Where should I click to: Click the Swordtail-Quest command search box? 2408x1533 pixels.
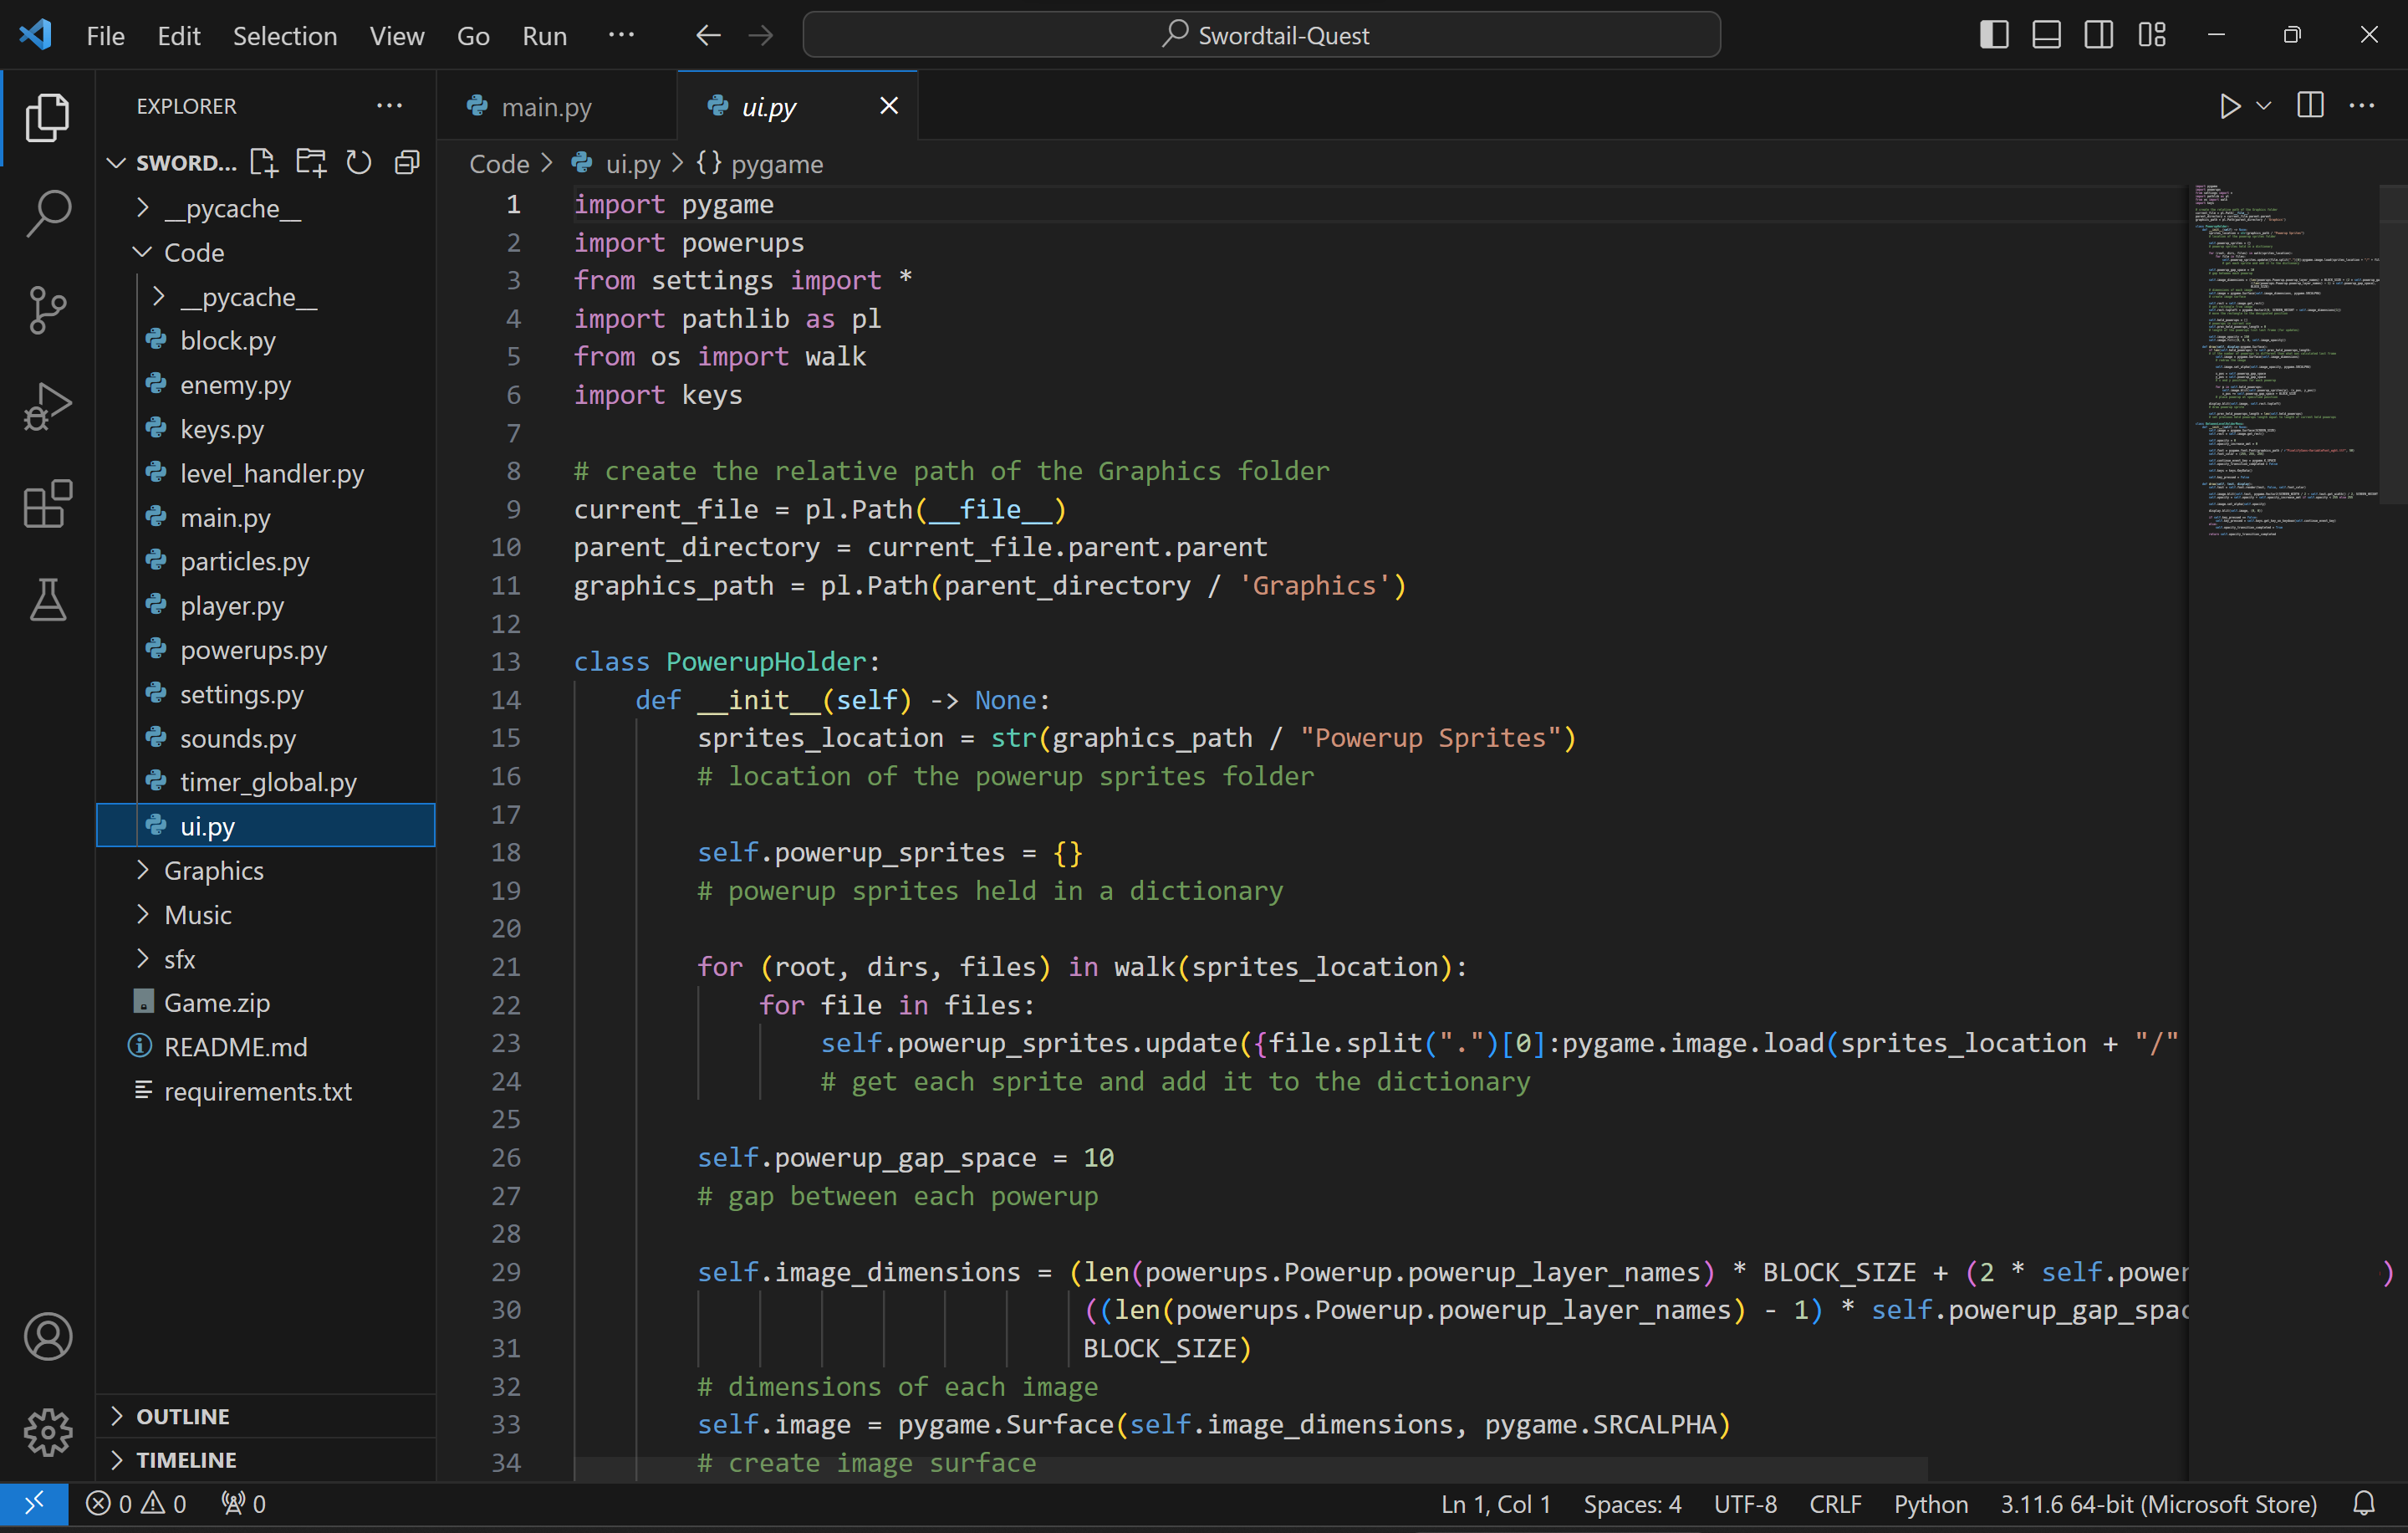[1261, 35]
